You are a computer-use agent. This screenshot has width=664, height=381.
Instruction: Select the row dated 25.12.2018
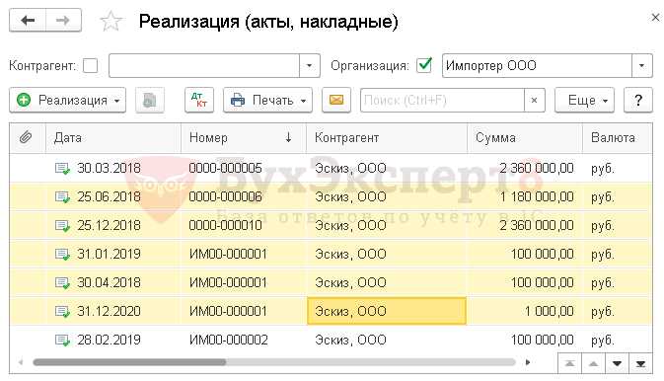tap(331, 225)
